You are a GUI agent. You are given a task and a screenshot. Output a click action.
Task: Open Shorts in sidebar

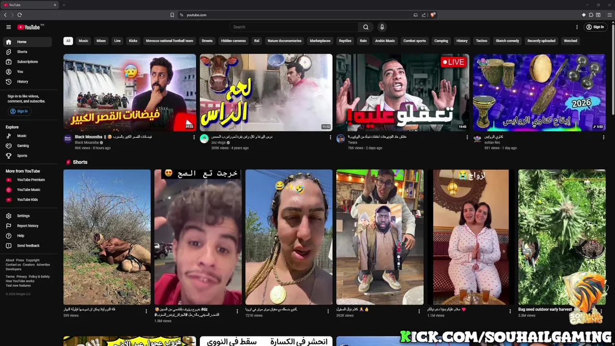pyautogui.click(x=27, y=52)
